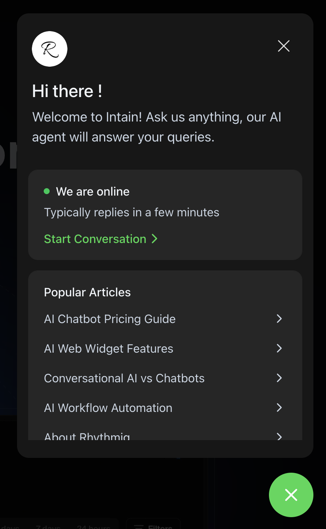
Task: Expand AI Chatbot Pricing Guide chevron
Action: (279, 319)
